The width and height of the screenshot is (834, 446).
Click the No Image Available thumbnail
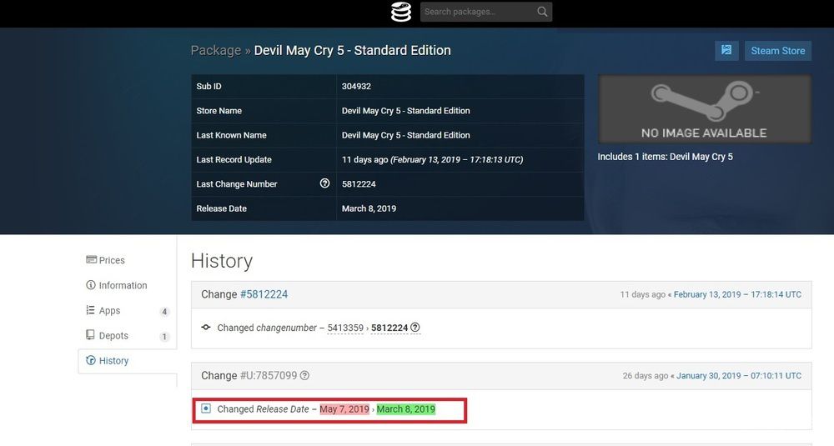pos(704,109)
